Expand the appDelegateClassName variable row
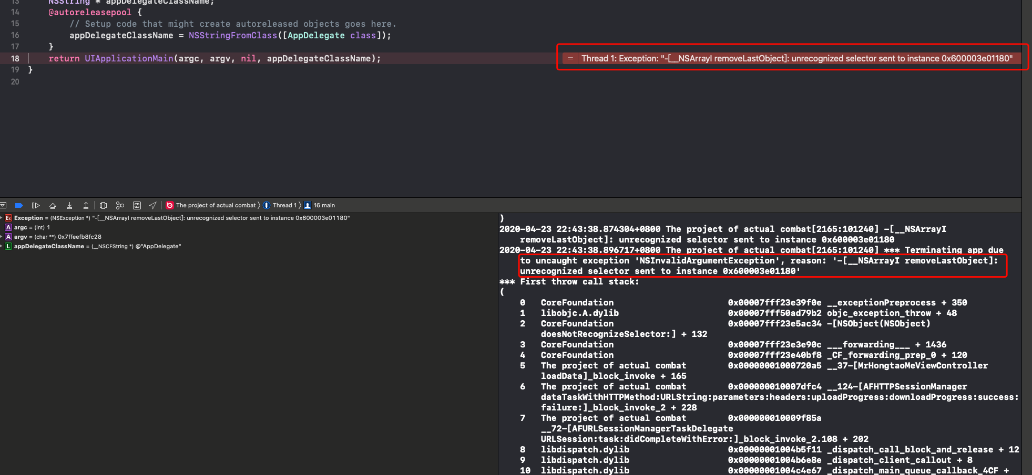The width and height of the screenshot is (1032, 475). (x=2, y=246)
